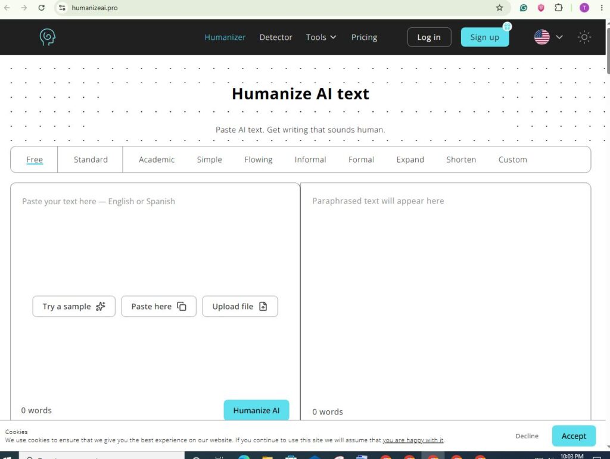610x459 pixels.
Task: Click the Upload file button
Action: pos(240,306)
